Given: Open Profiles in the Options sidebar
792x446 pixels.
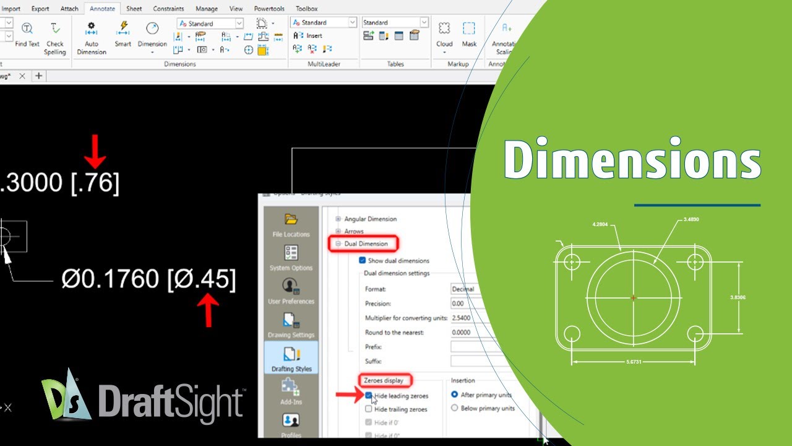Looking at the screenshot, I should 291,425.
